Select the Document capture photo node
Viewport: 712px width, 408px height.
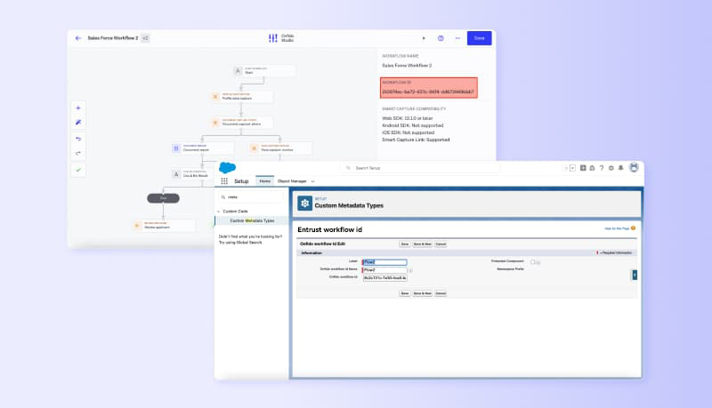(x=241, y=123)
